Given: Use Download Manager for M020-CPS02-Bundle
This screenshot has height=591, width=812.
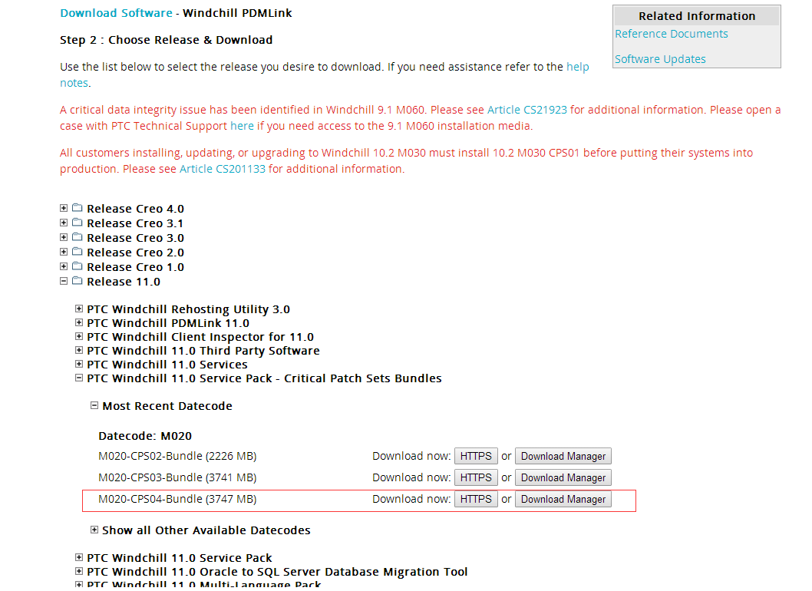Looking at the screenshot, I should [x=563, y=457].
